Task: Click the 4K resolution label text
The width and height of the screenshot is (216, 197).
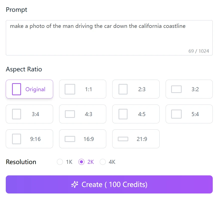Action: pos(112,162)
